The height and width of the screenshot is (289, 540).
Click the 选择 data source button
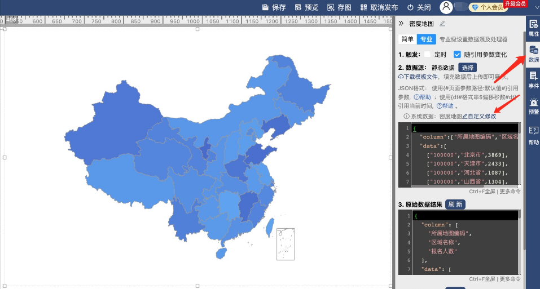[467, 68]
